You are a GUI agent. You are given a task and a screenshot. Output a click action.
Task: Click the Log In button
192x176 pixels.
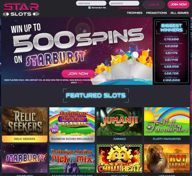[154, 5]
